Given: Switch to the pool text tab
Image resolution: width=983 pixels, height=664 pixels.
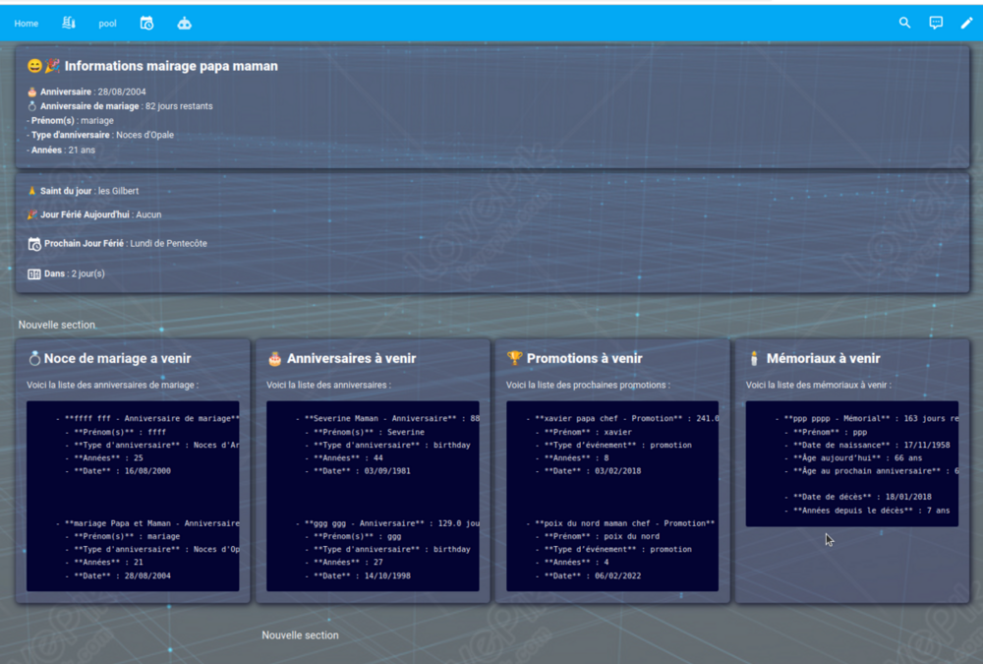Looking at the screenshot, I should [x=107, y=24].
